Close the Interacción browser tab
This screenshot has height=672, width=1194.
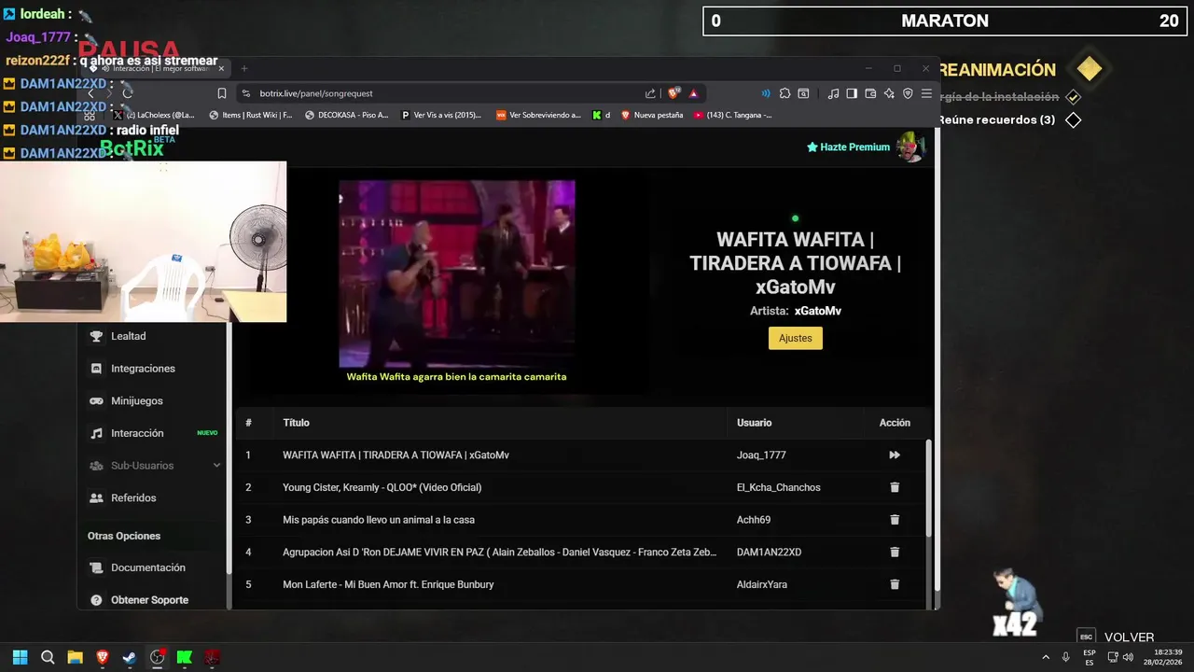pos(222,68)
